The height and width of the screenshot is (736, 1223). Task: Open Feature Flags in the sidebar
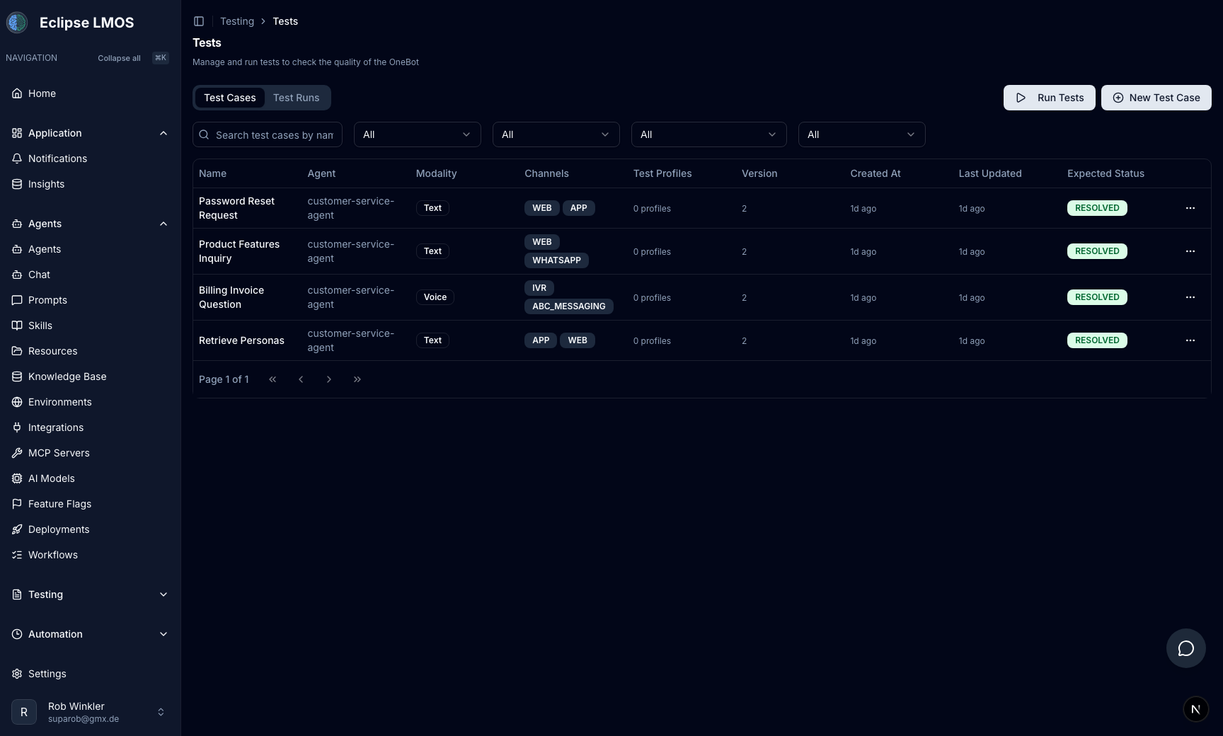coord(91,504)
